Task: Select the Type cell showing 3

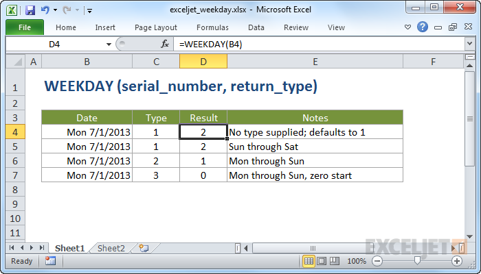Action: click(156, 175)
